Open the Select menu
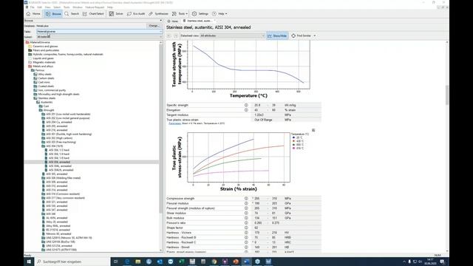The height and width of the screenshot is (266, 473). [57, 7]
